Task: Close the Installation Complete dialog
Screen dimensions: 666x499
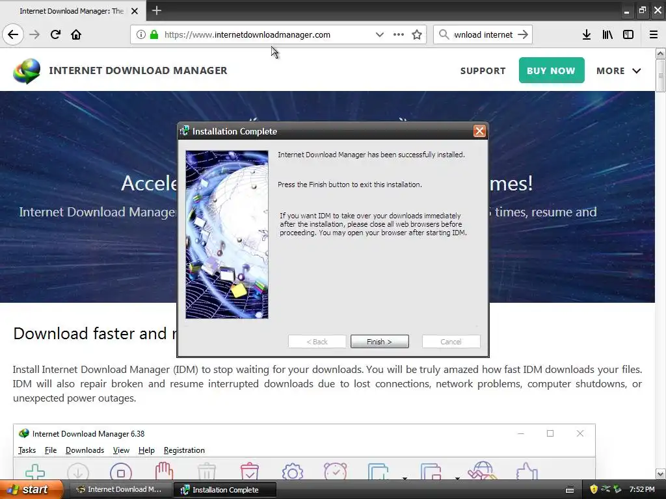Action: point(479,131)
